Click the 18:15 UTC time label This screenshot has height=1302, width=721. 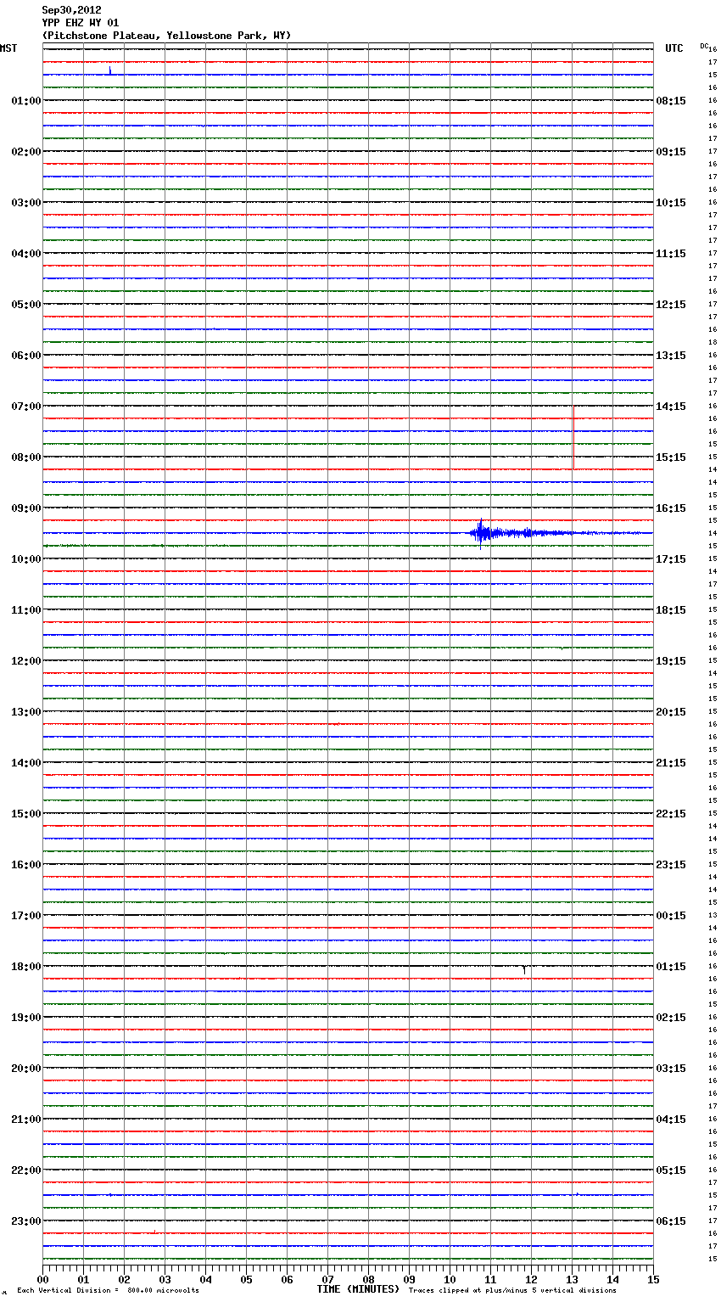[x=671, y=610]
